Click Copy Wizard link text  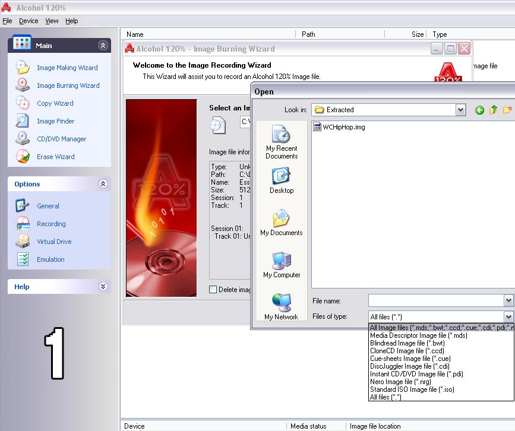(x=55, y=103)
